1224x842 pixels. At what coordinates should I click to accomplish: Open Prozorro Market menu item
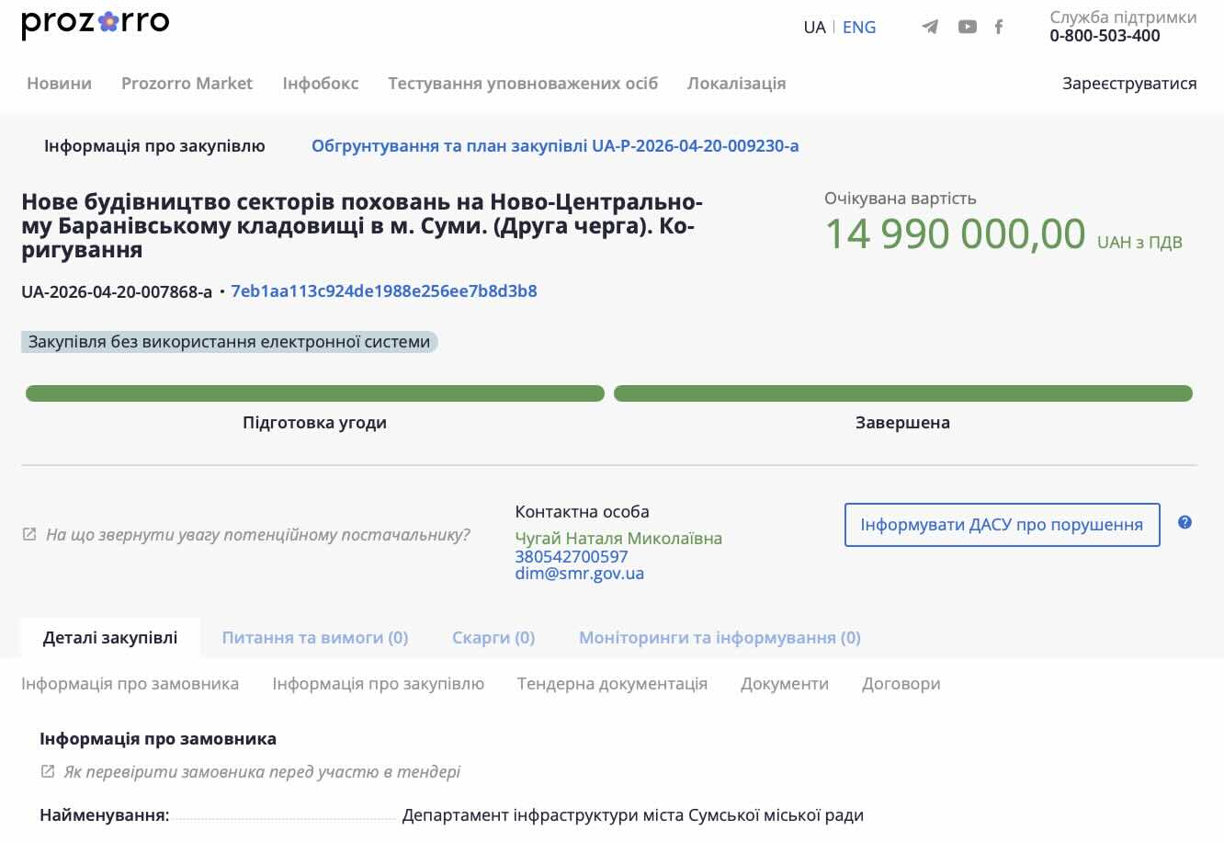tap(187, 84)
